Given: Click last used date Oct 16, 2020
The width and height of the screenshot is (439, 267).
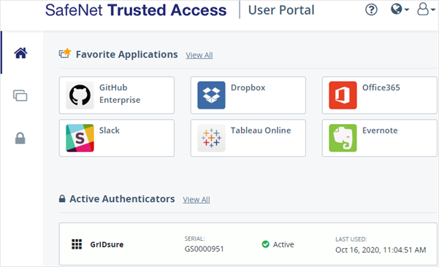Looking at the screenshot, I should click(x=381, y=249).
